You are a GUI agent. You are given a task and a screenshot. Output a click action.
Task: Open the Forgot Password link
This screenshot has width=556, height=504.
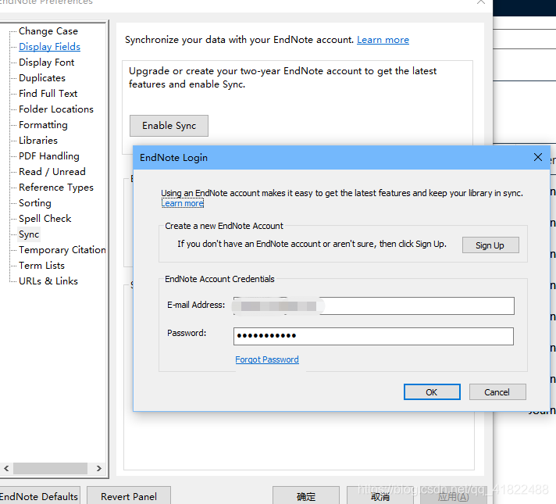click(x=267, y=359)
